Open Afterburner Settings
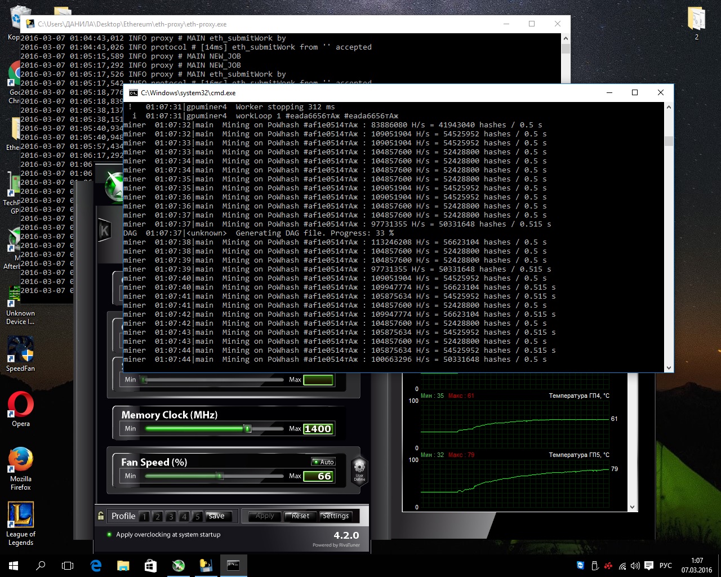 point(336,516)
